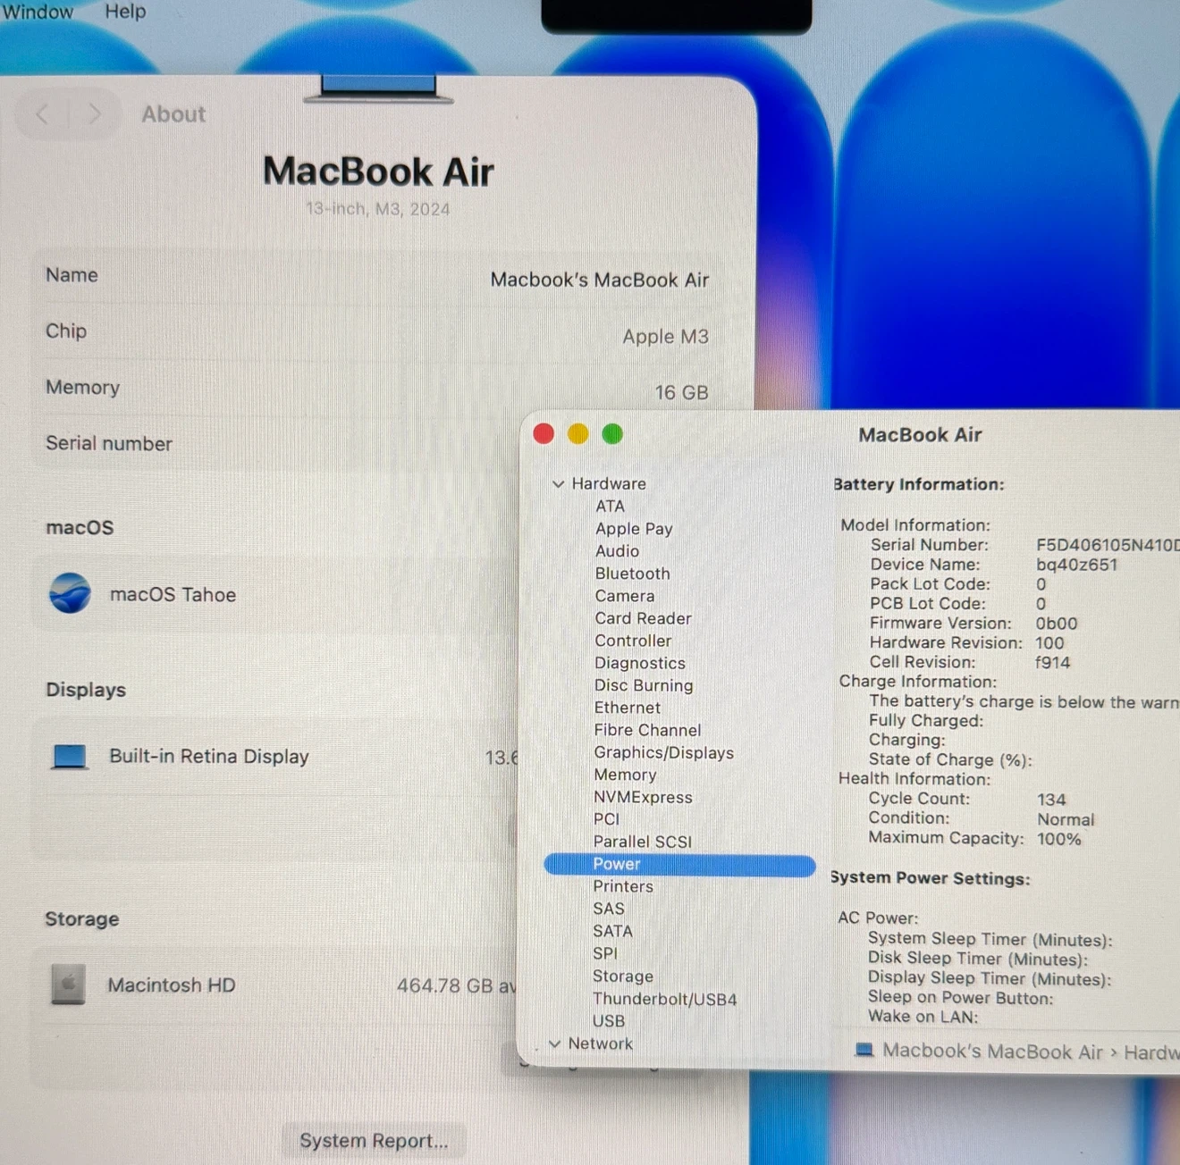
Task: Click the battery serial number F5D406105N410
Action: [x=1108, y=545]
